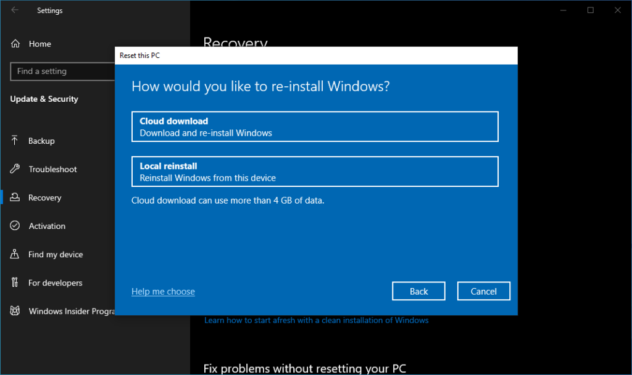
Task: Open the Backup section icon in sidebar
Action: click(14, 141)
